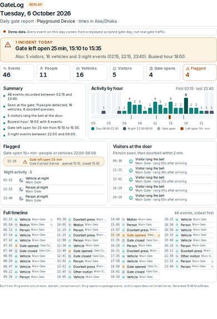Click the vehicle icon on the 18:25 timeline row
This screenshot has width=217, height=319.
pos(177,219)
